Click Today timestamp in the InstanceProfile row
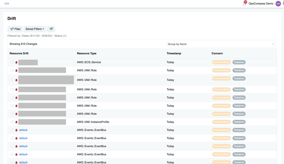Image resolution: width=284 pixels, height=164 pixels. (170, 122)
